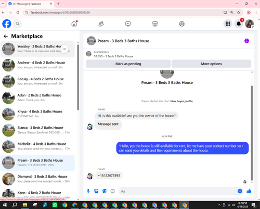260x209 pixels.
Task: Open the tab search dropdown arrow
Action: click(3, 4)
